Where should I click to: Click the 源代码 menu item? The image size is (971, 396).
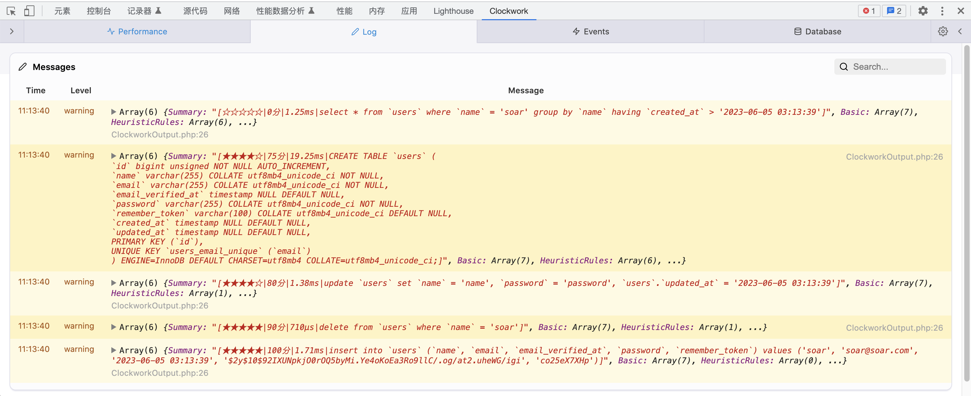click(x=194, y=10)
